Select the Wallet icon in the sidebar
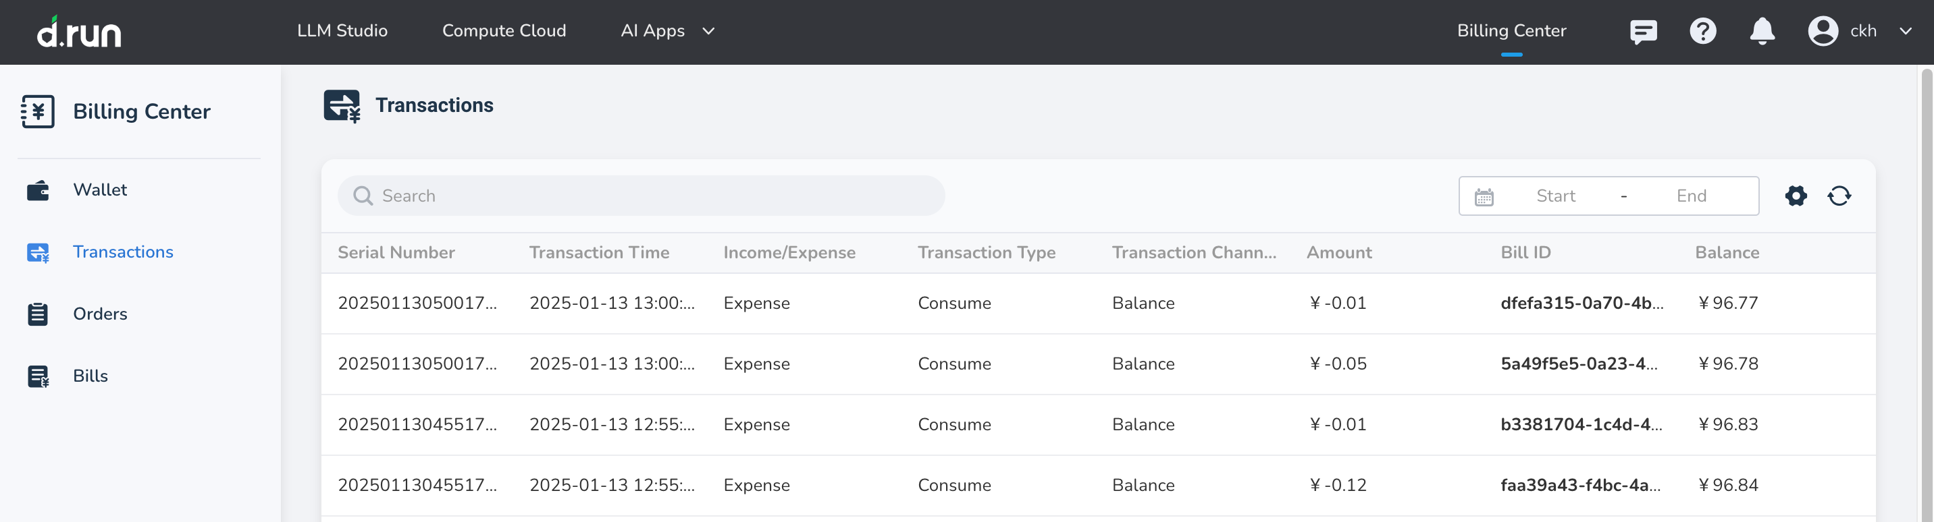 (40, 189)
